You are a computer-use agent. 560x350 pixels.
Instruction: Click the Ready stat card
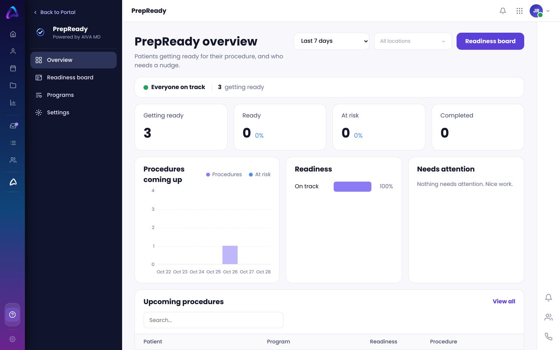coord(280,127)
